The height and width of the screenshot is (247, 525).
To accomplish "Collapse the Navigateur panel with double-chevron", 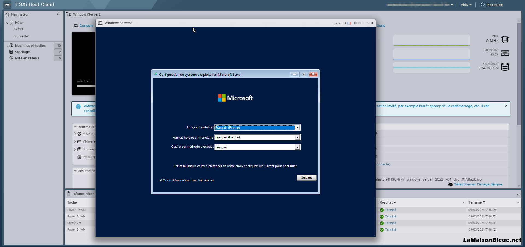I will coord(58,14).
